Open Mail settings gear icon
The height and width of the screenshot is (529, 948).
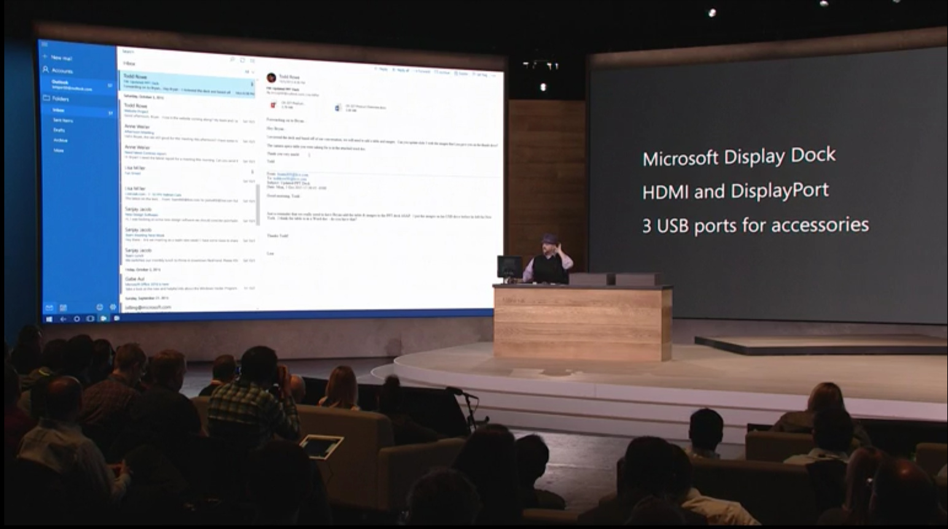coord(113,307)
